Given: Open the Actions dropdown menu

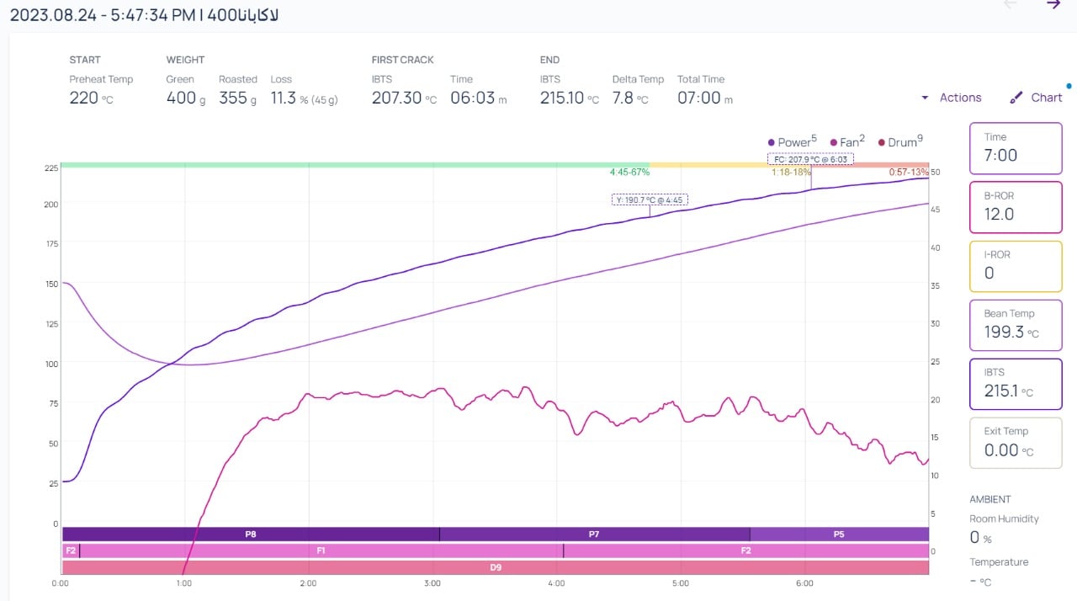Looking at the screenshot, I should (x=960, y=98).
